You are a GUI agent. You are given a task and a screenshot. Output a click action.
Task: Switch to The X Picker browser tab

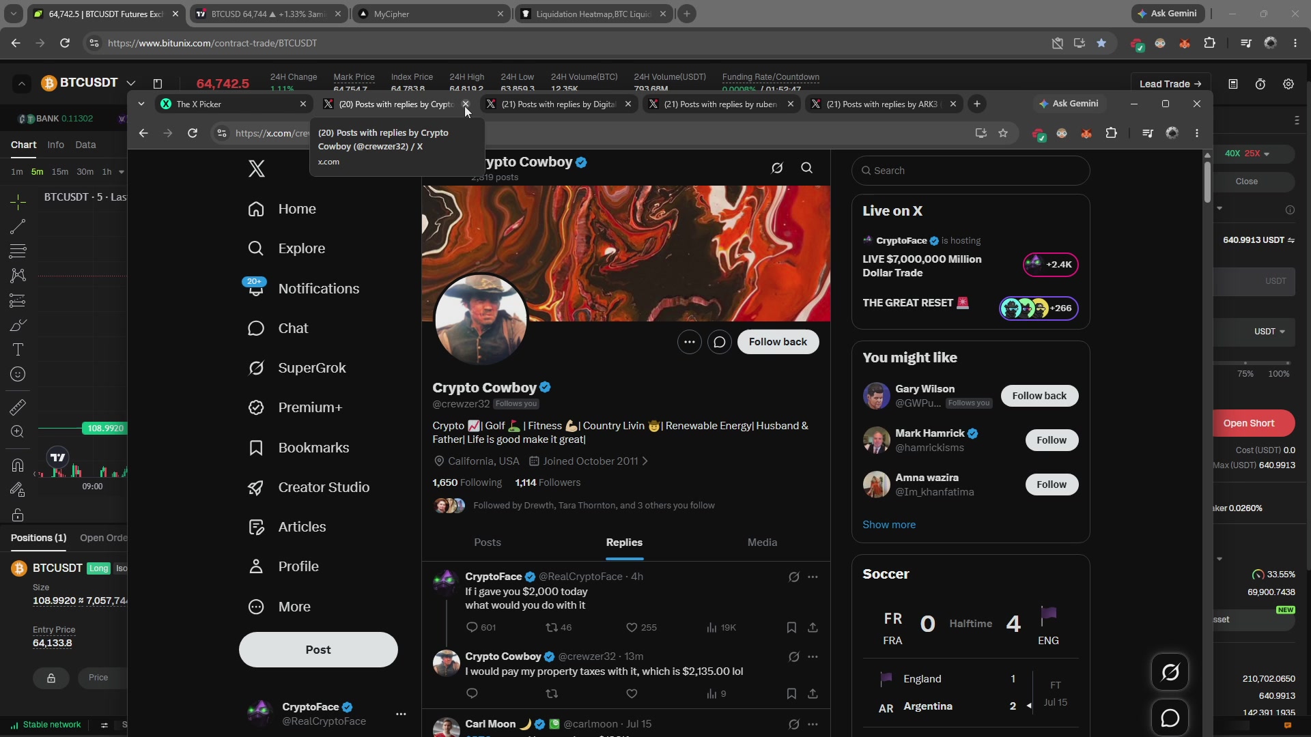coord(234,104)
